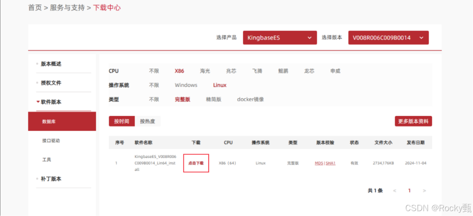
Task: Select 申威 CPU filter
Action: click(335, 71)
